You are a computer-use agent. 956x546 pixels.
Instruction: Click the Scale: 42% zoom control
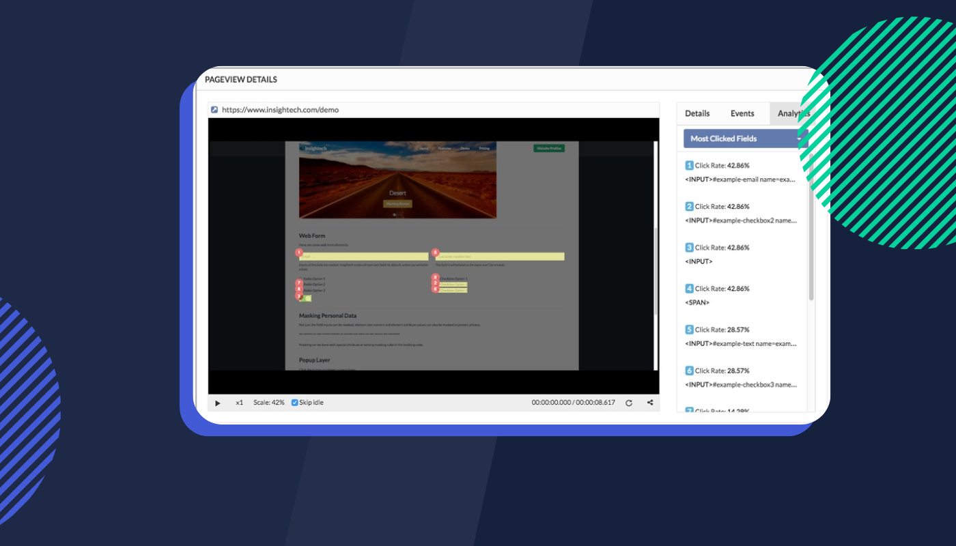269,403
